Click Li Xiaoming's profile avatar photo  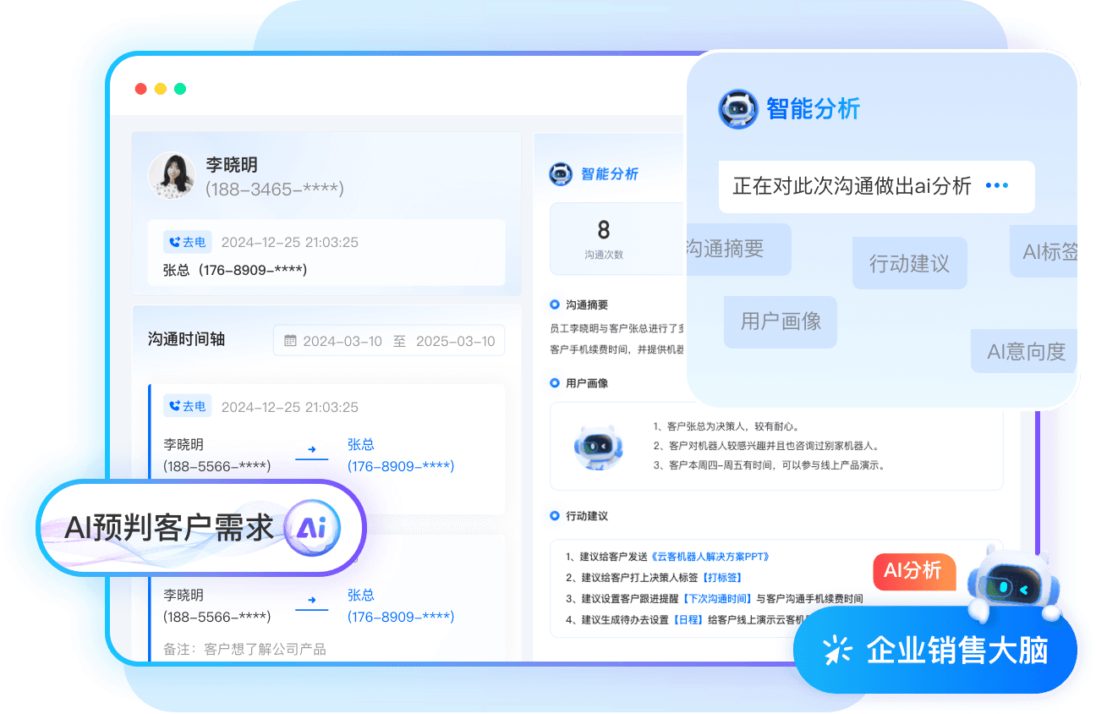[x=172, y=176]
